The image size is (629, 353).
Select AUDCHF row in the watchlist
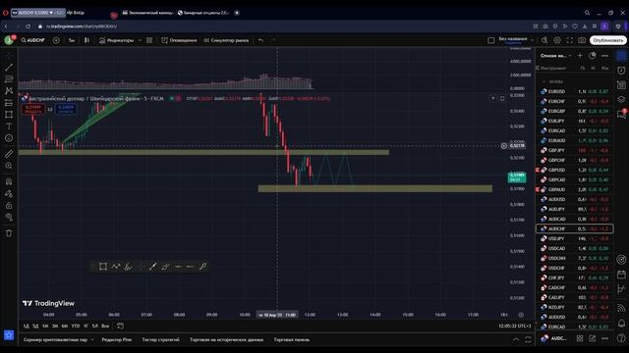click(x=574, y=228)
